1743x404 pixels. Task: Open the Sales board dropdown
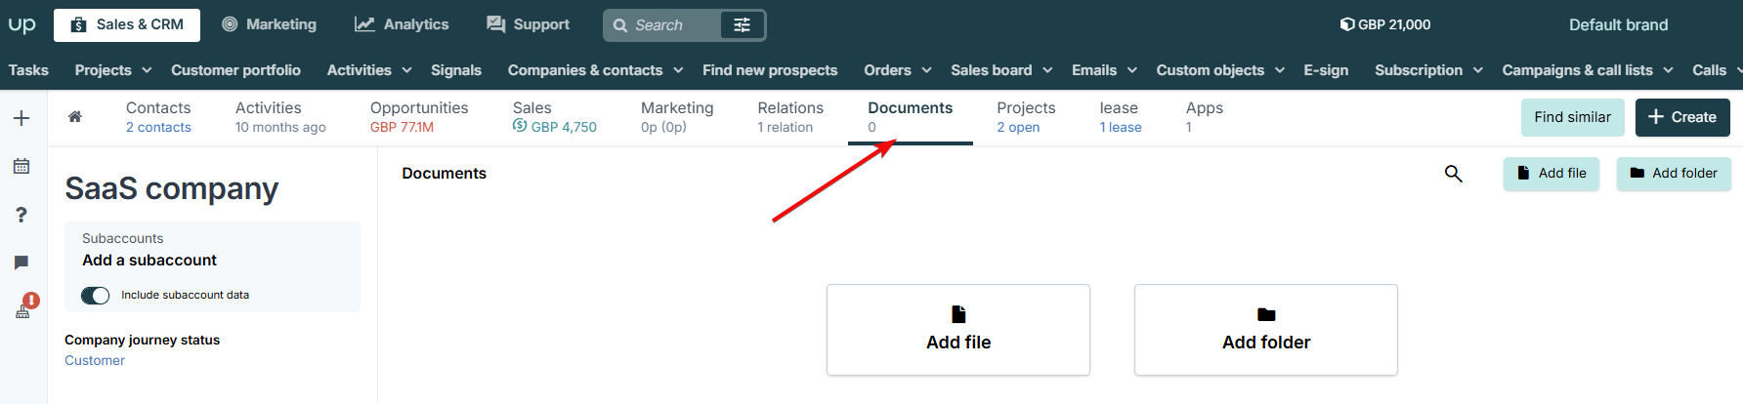point(1001,70)
